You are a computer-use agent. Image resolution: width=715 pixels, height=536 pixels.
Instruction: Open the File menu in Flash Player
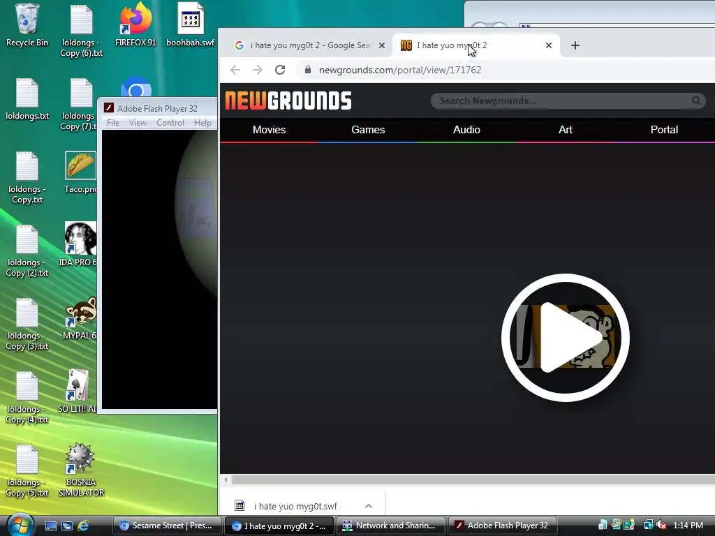click(112, 123)
